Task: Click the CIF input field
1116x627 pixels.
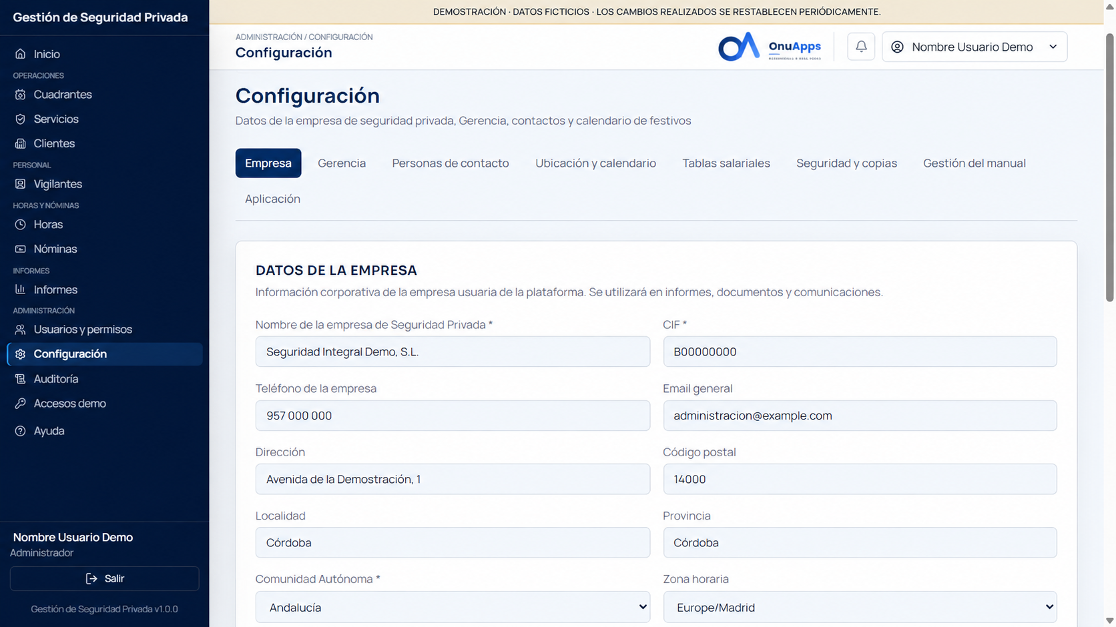Action: (x=860, y=352)
